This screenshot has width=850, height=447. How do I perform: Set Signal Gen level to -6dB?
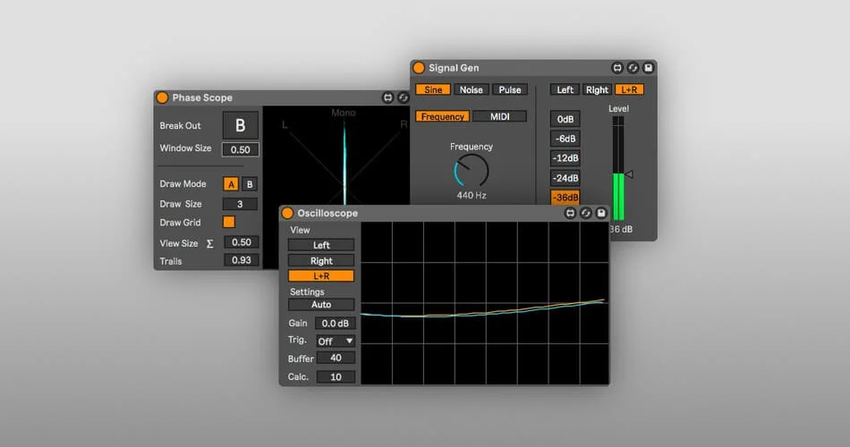click(565, 139)
